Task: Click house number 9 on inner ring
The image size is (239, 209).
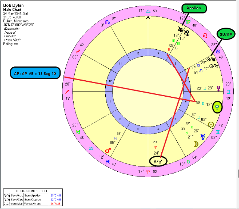Action: pyautogui.click(x=158, y=53)
